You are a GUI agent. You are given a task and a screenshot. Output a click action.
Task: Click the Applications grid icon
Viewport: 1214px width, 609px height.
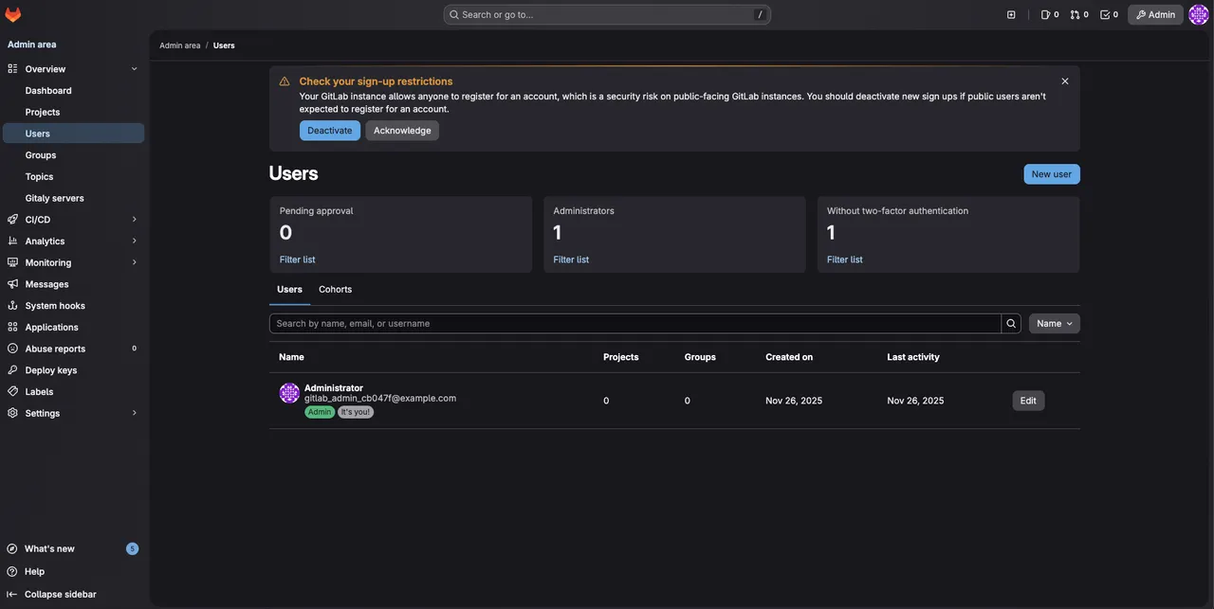pyautogui.click(x=12, y=327)
